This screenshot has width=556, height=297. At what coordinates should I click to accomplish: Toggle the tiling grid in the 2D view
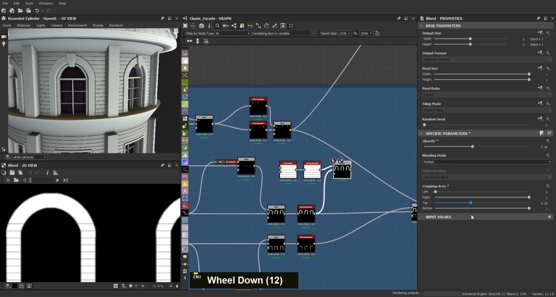[x=115, y=286]
